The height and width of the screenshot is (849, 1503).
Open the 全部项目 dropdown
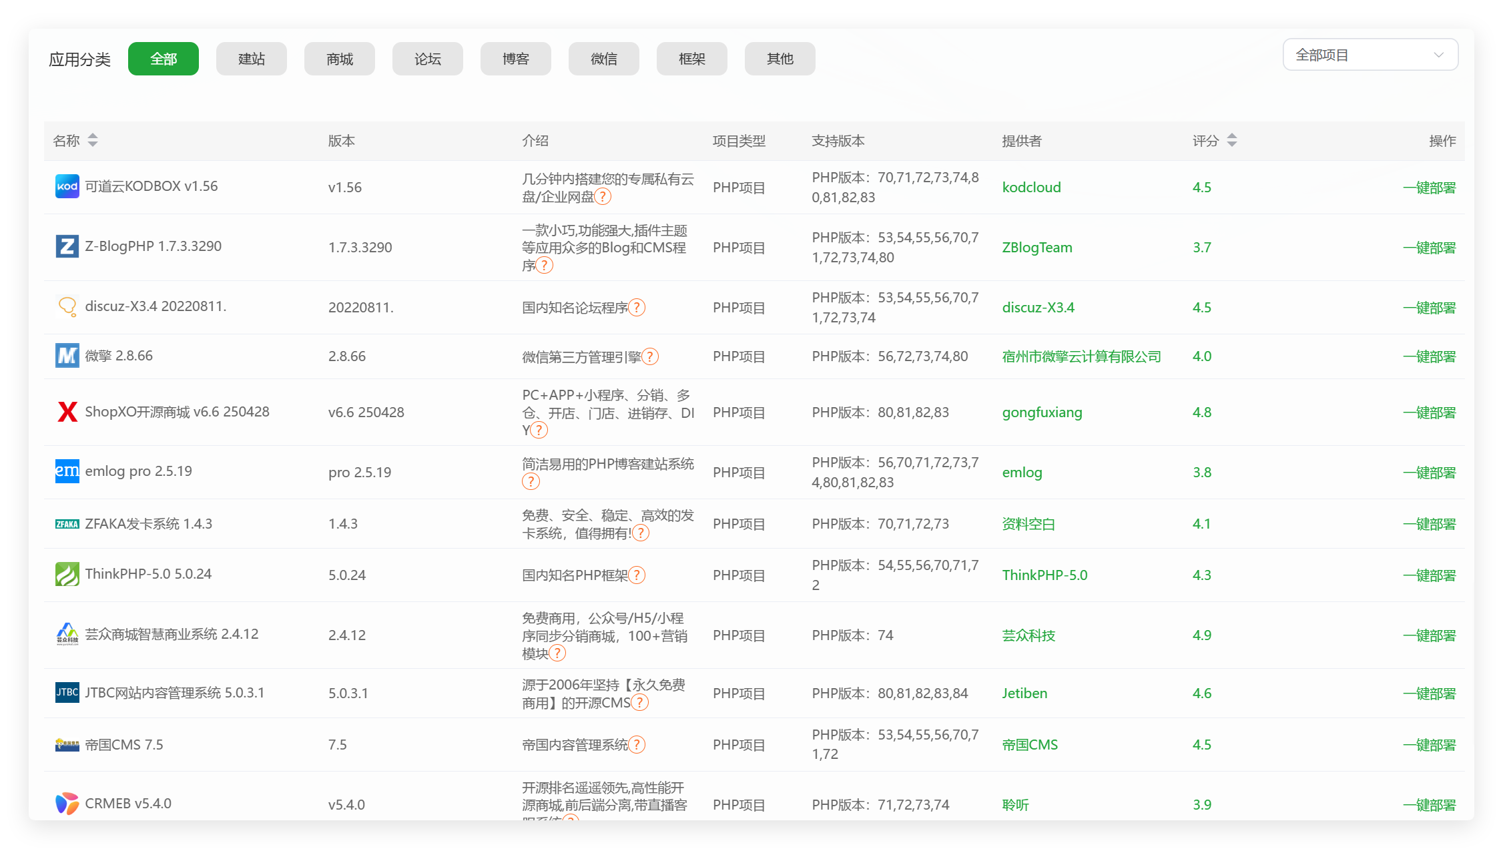[1370, 55]
